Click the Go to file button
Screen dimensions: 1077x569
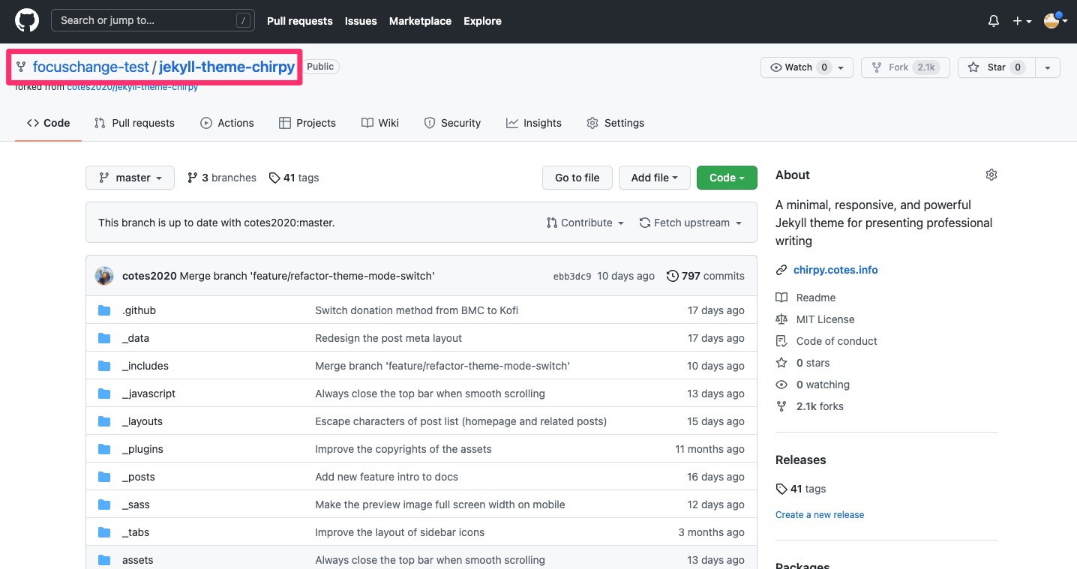pyautogui.click(x=577, y=178)
